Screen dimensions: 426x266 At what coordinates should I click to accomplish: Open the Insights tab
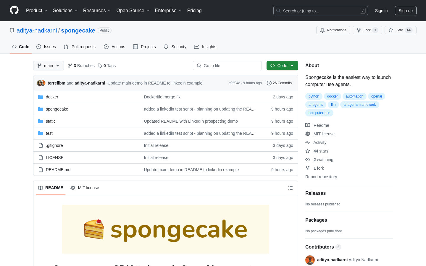click(205, 47)
